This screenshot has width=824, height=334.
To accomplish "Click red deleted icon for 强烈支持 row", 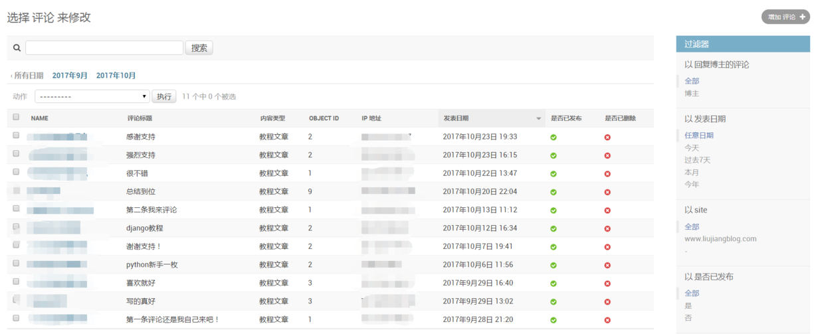I will coord(607,155).
